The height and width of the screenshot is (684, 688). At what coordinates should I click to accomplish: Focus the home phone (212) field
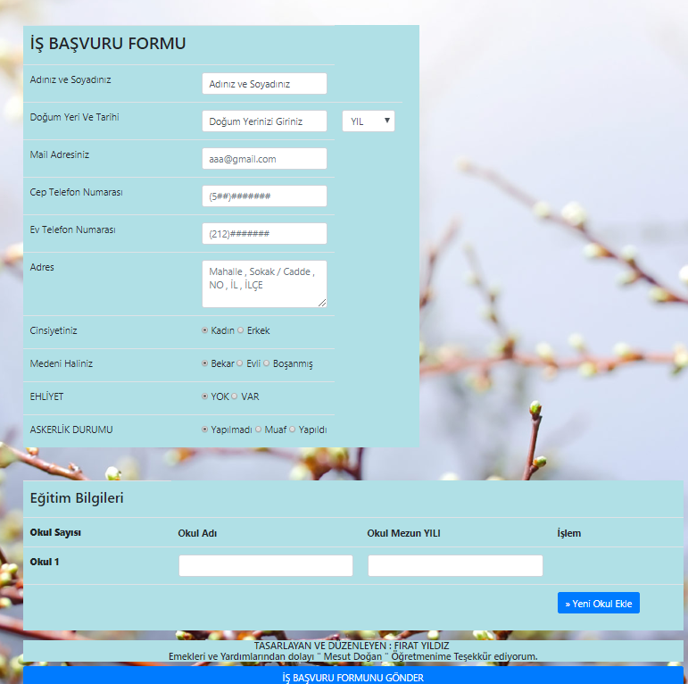264,234
